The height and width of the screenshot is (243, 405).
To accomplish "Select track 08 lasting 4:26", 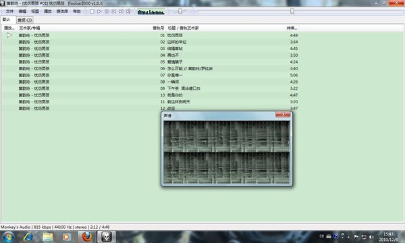I will coord(151,82).
